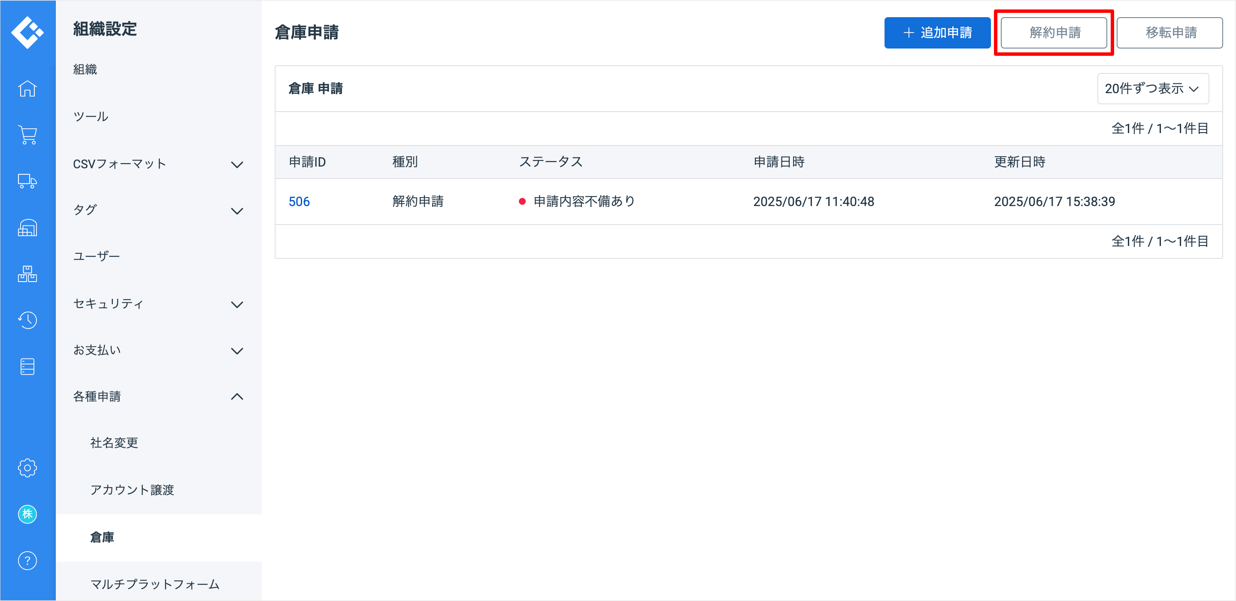Expand the タグ menu chevron
Image resolution: width=1236 pixels, height=601 pixels.
[x=237, y=211]
